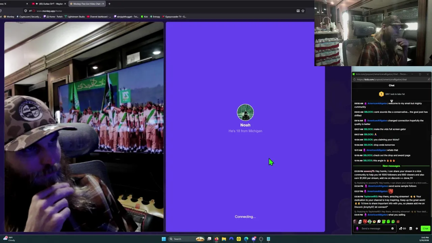Open the sbmjaybthuggah Twitch bookmark
Screen dimensions: 432x243
tap(126, 17)
